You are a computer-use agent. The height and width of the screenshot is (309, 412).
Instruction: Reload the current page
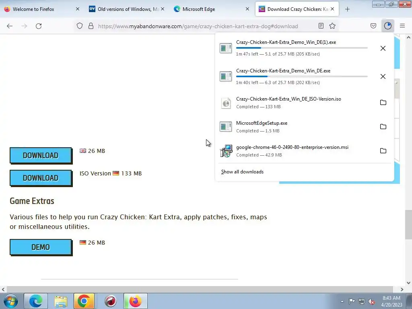(x=39, y=26)
